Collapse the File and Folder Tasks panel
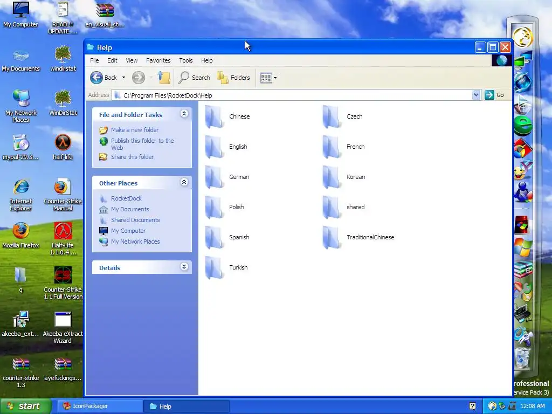552x414 pixels. pos(184,114)
